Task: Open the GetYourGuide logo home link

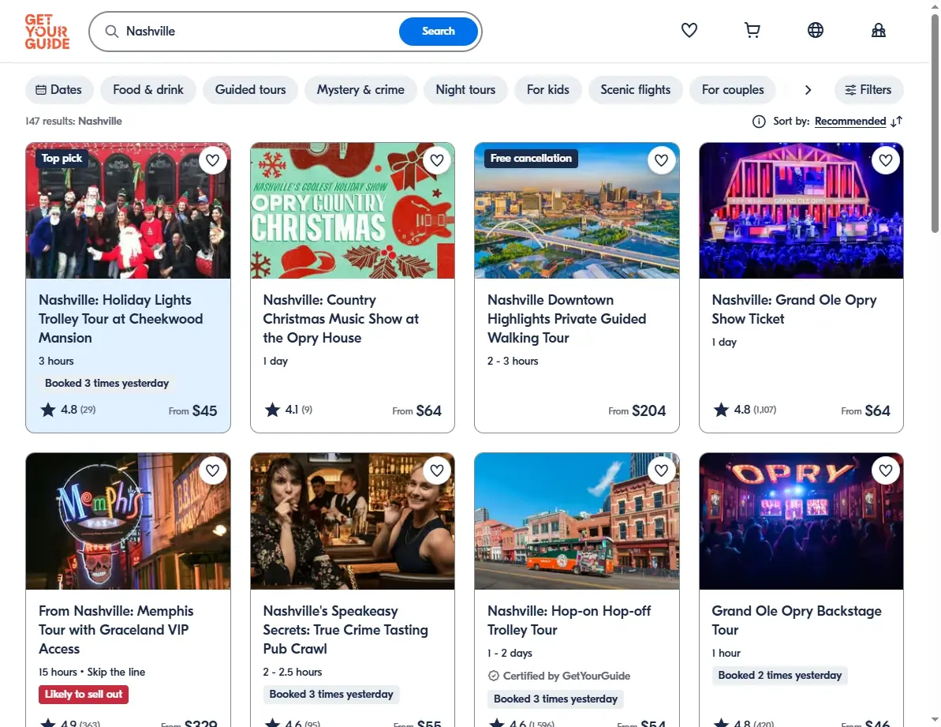Action: click(47, 32)
